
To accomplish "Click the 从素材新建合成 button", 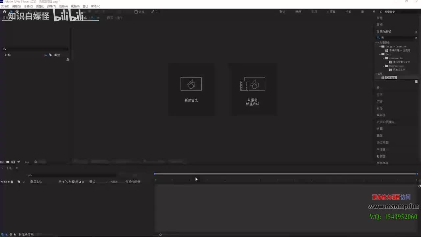I will pos(253,89).
